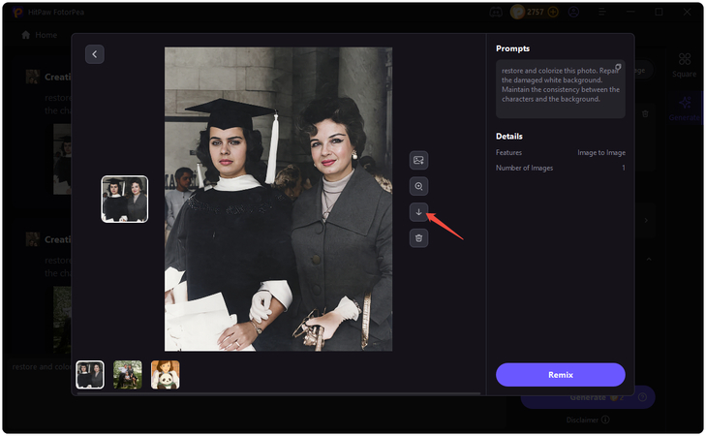Click the Remix button

561,375
